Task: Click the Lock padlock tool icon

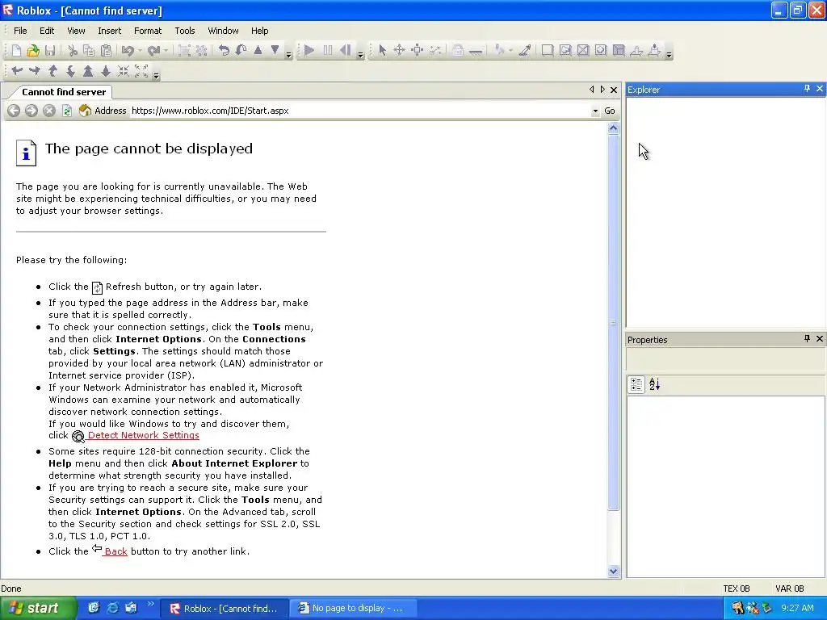Action: pyautogui.click(x=458, y=51)
